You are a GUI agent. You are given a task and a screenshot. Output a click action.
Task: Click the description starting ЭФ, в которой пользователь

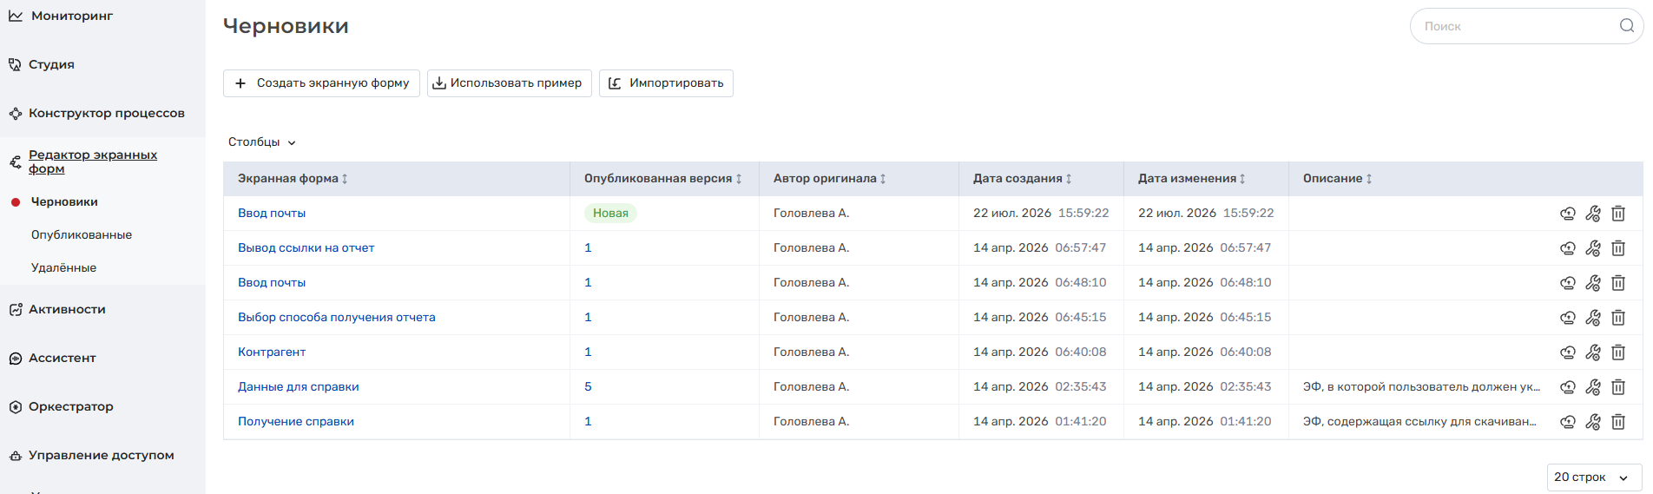(x=1421, y=387)
